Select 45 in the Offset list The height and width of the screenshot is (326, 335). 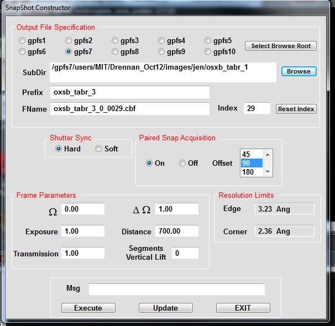tap(252, 155)
